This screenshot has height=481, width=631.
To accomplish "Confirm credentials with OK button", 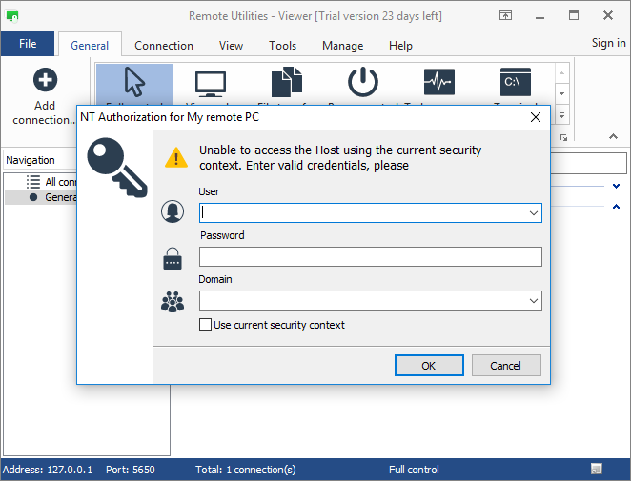I will pyautogui.click(x=429, y=365).
